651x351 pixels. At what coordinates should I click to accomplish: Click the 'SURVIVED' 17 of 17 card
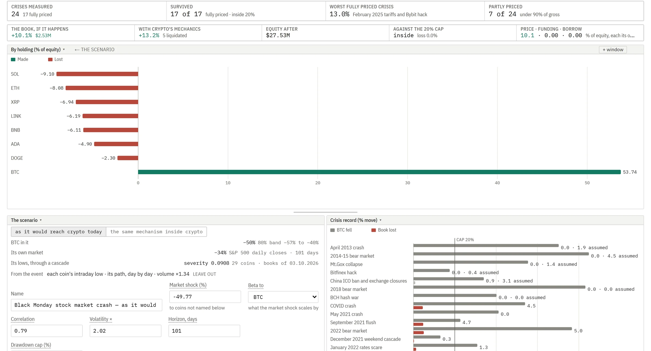[x=246, y=11]
